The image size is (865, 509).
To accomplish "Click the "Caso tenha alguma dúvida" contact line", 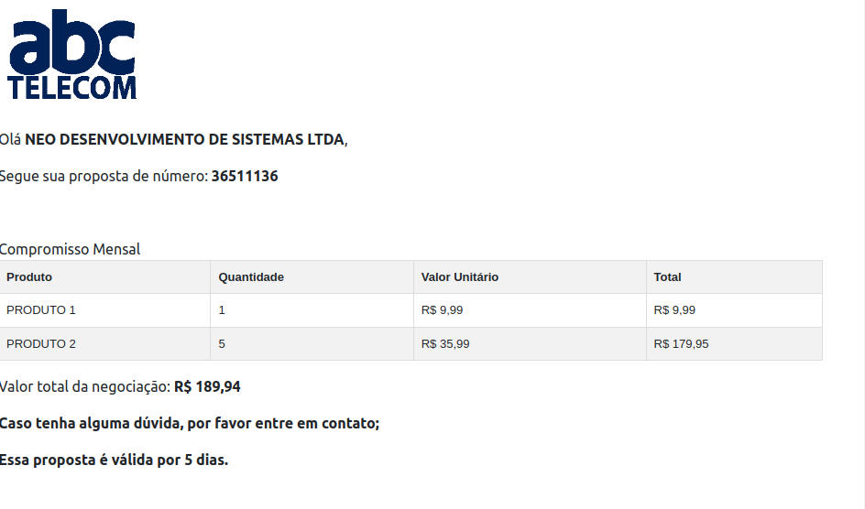I will coord(189,424).
